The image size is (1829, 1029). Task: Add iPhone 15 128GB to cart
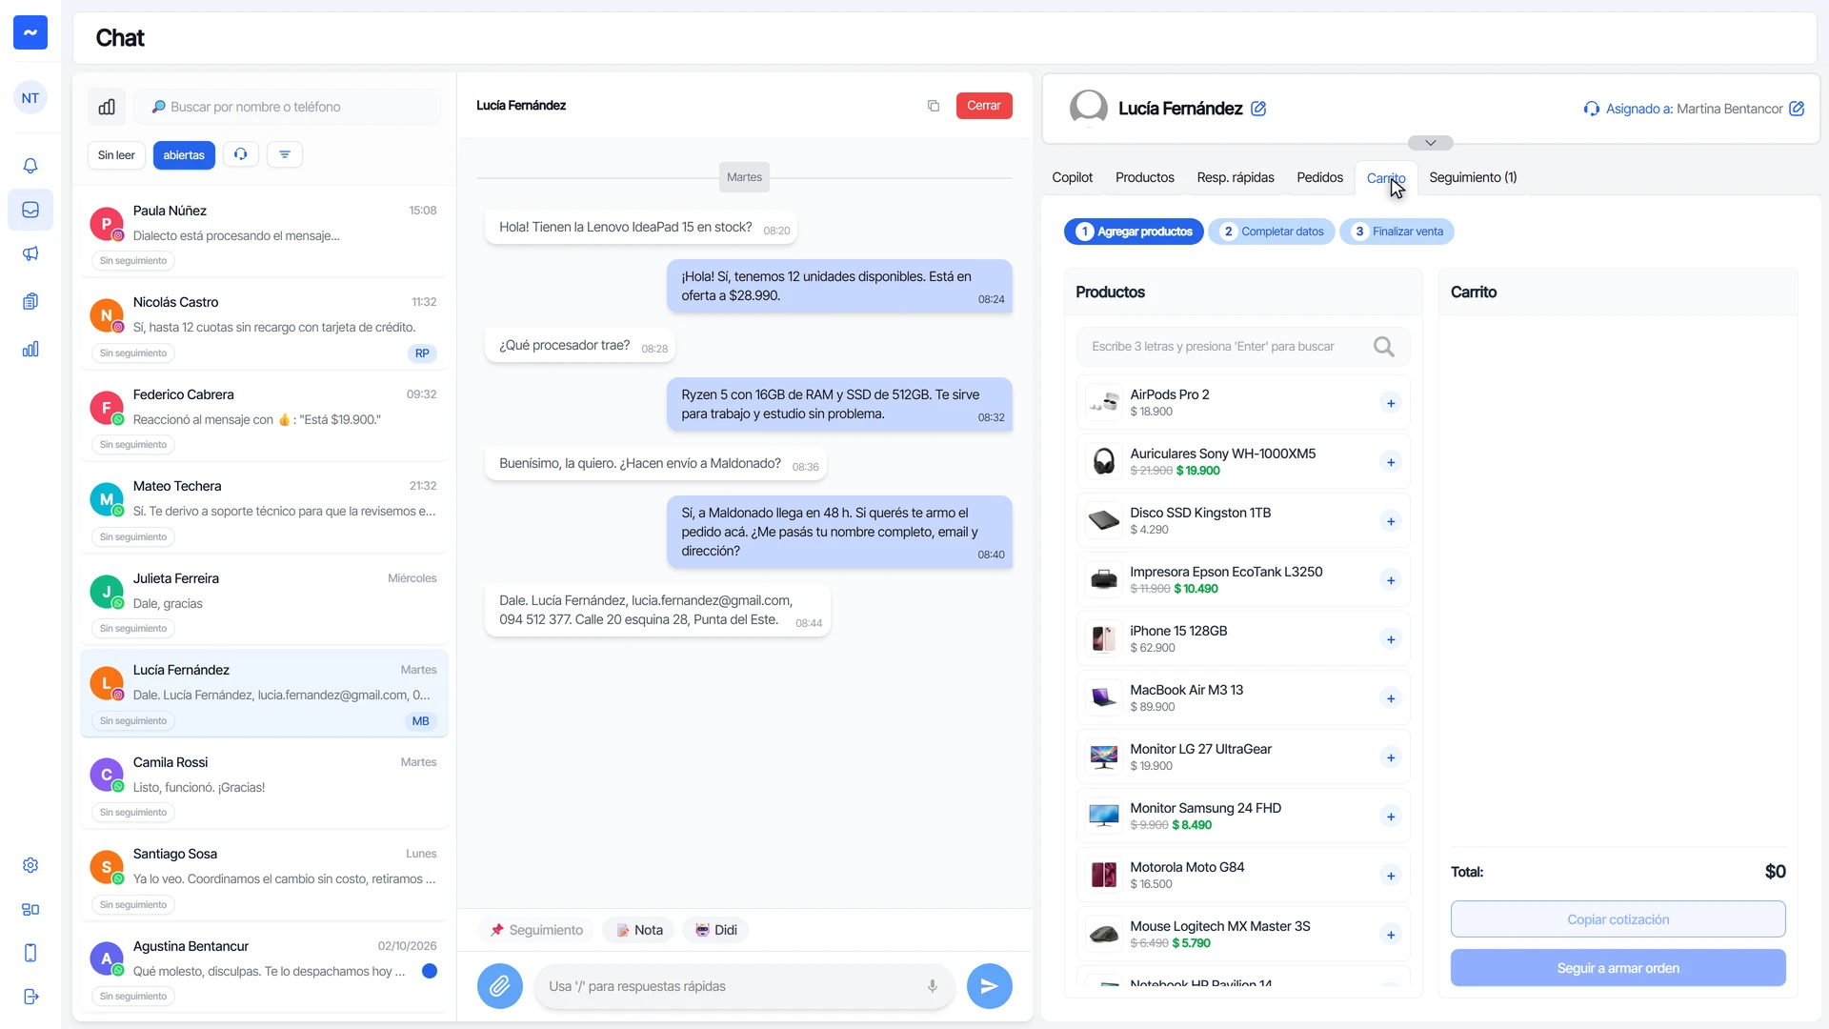pos(1391,639)
